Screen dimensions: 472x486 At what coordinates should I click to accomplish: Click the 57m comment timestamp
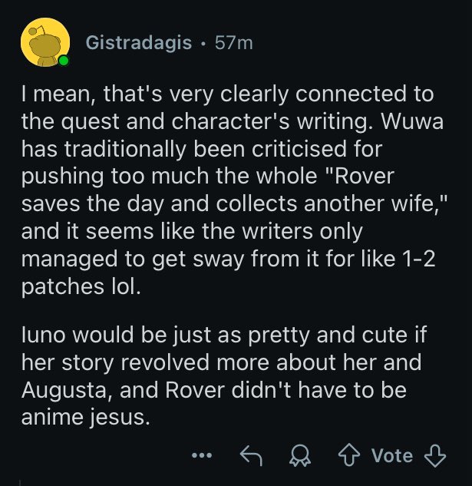point(233,42)
